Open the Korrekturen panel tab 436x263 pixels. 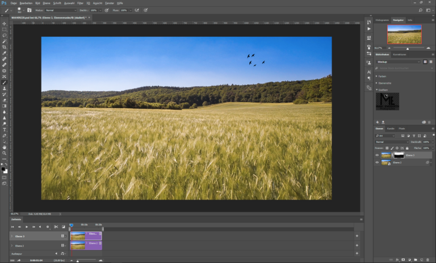click(x=399, y=54)
